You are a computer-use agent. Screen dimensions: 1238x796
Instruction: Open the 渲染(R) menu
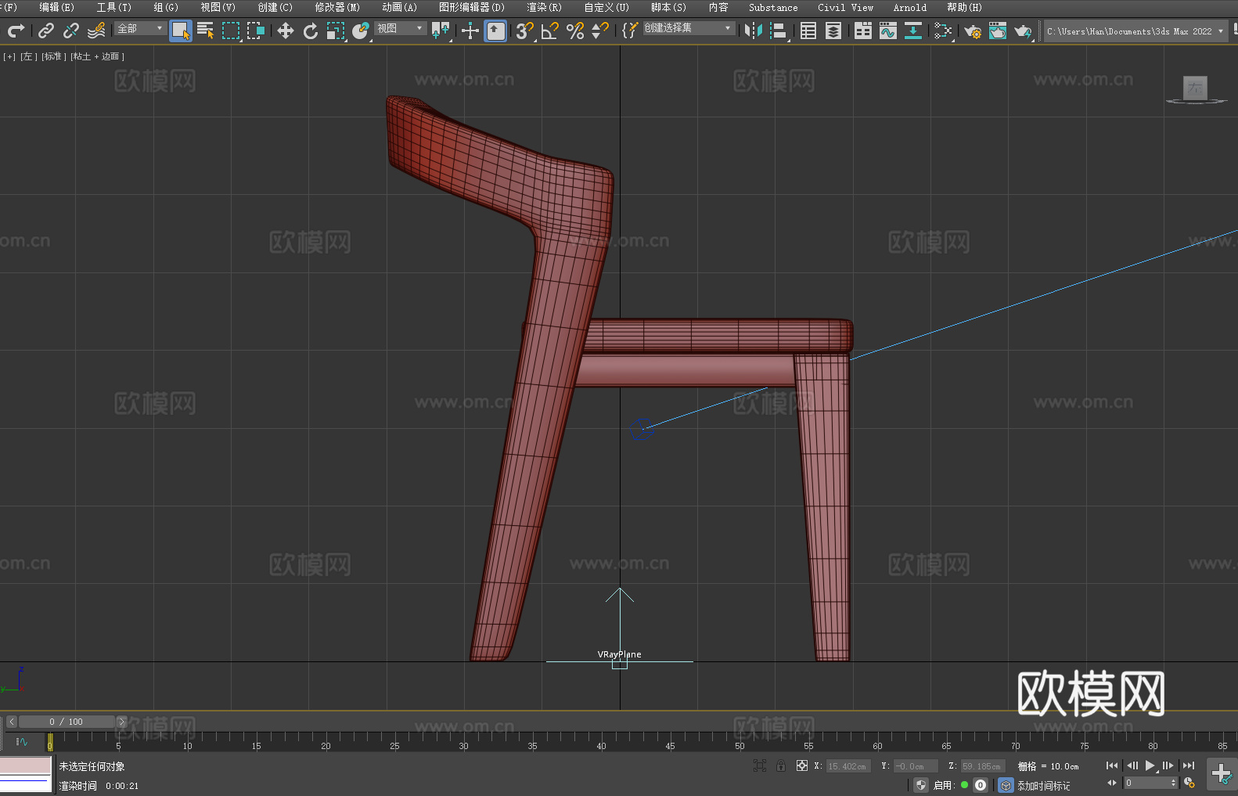544,7
